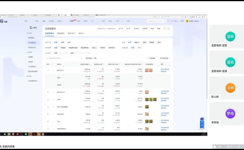Click the 陈义辉 participant name label
The image size is (244, 150).
[x=215, y=97]
